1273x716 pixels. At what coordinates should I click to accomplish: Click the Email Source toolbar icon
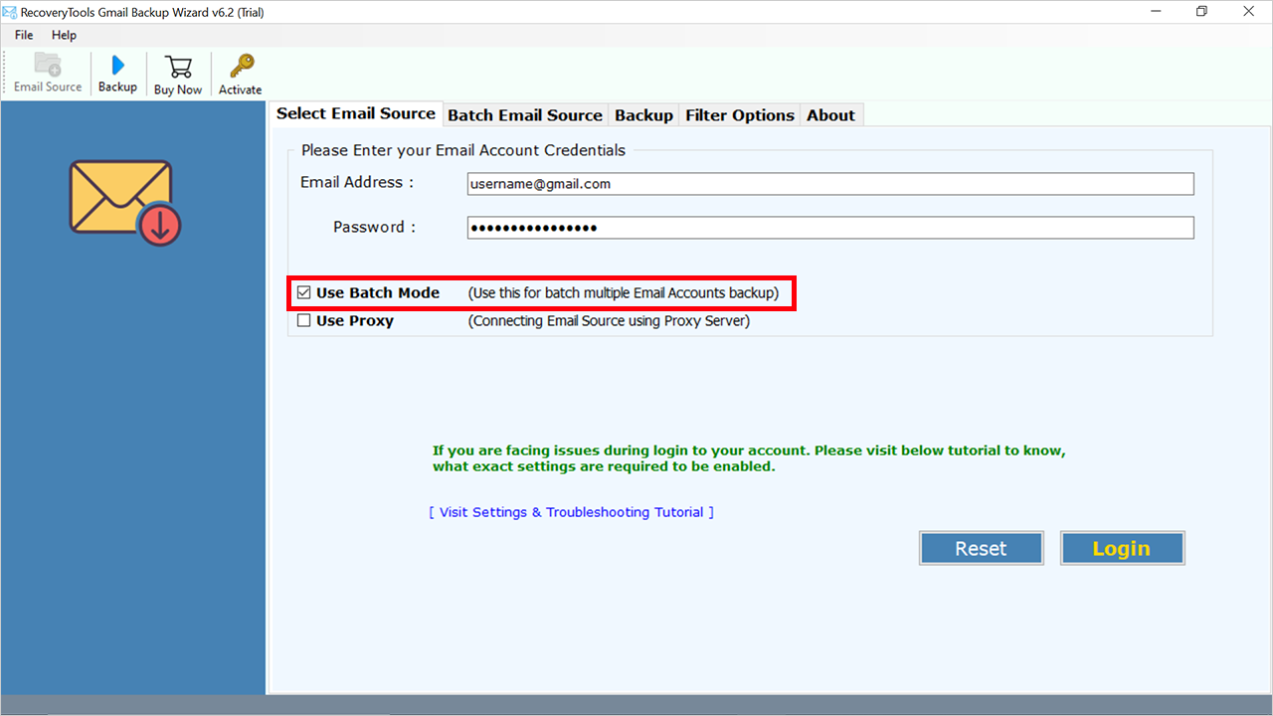[x=48, y=74]
